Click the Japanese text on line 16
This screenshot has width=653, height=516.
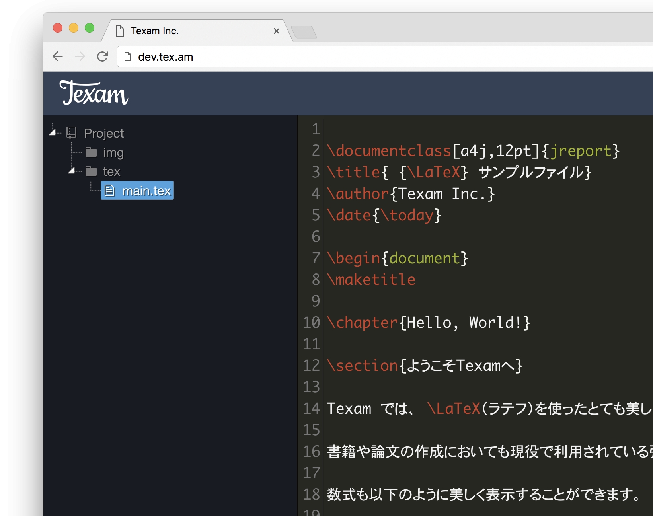[x=490, y=452]
